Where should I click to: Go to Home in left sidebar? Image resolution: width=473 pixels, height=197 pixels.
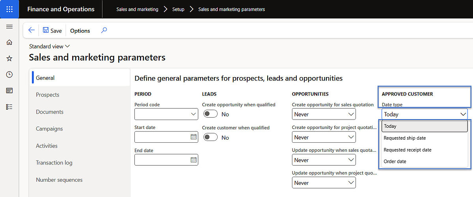click(9, 42)
